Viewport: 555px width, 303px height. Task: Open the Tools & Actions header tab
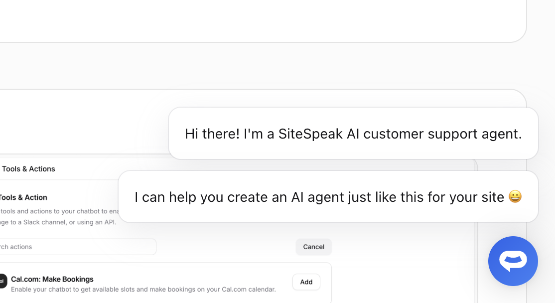point(28,169)
